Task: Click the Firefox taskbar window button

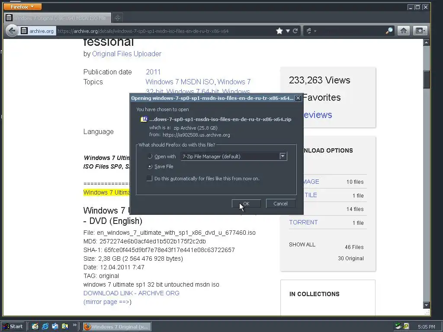Action: [117, 327]
